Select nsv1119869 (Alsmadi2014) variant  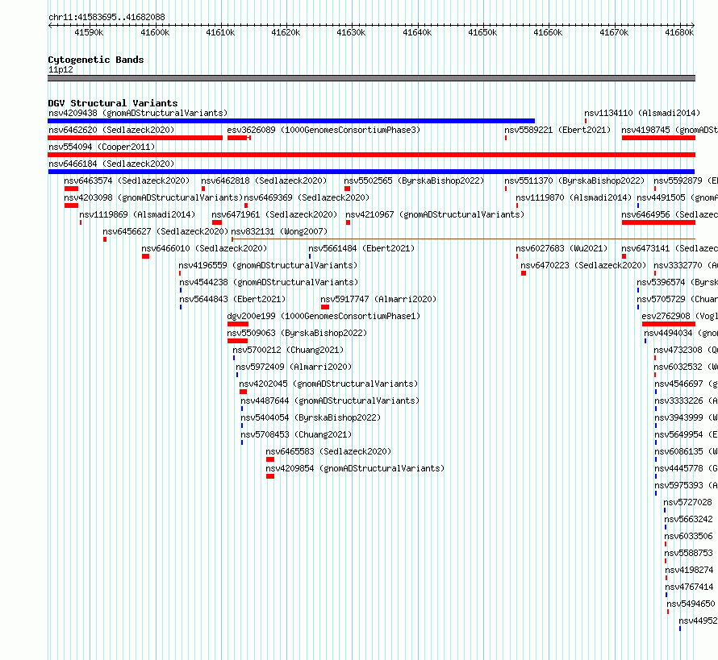coord(137,214)
